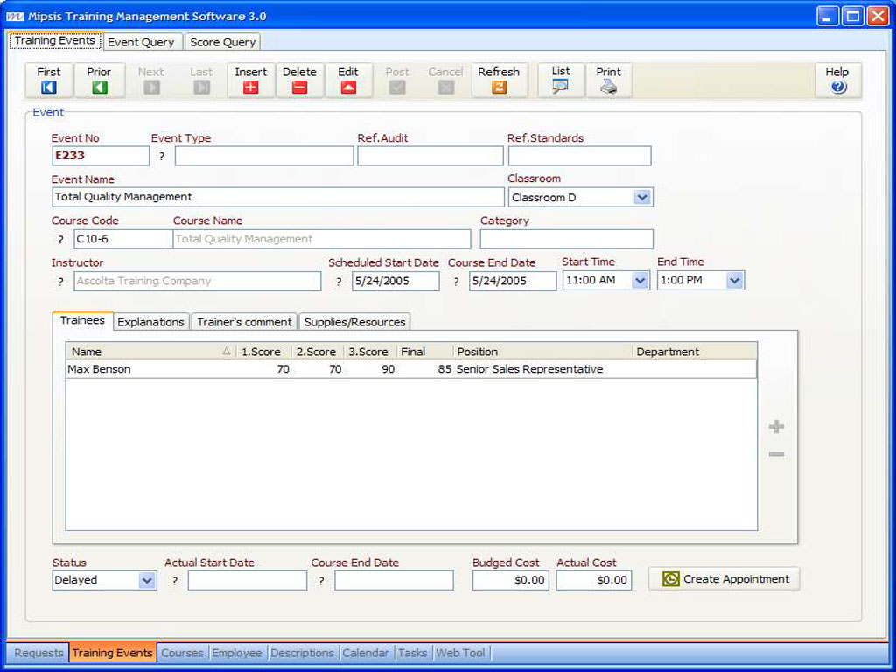Click the Event Name input field

pos(277,197)
